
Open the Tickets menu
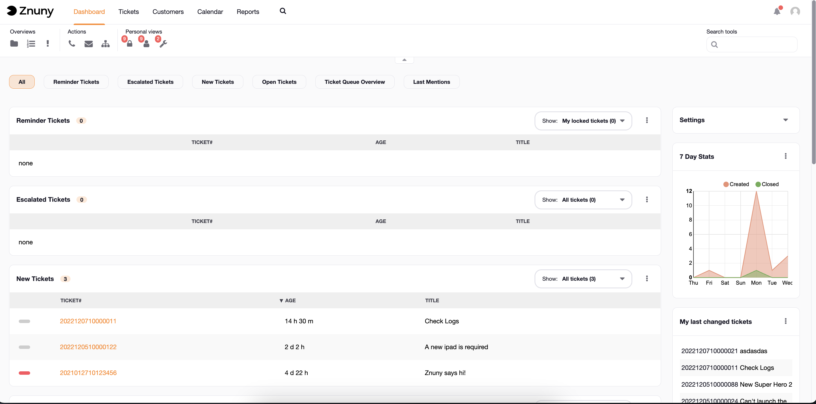pos(128,12)
